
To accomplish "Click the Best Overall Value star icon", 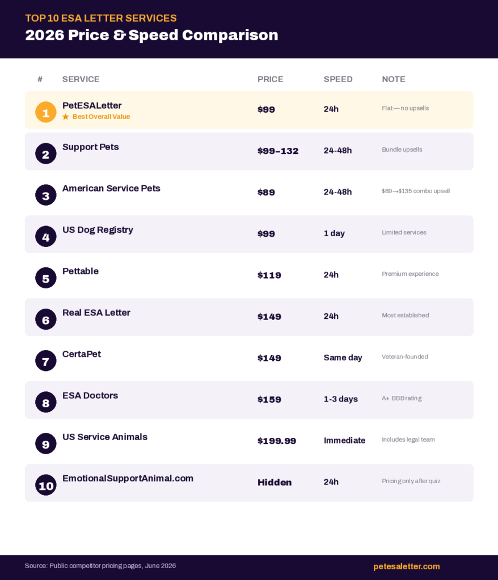I will pos(66,117).
